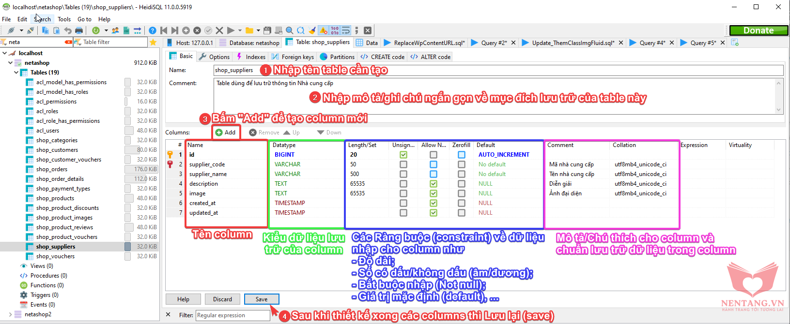Click the refresh icon in toolbar
The image size is (790, 324).
(96, 30)
